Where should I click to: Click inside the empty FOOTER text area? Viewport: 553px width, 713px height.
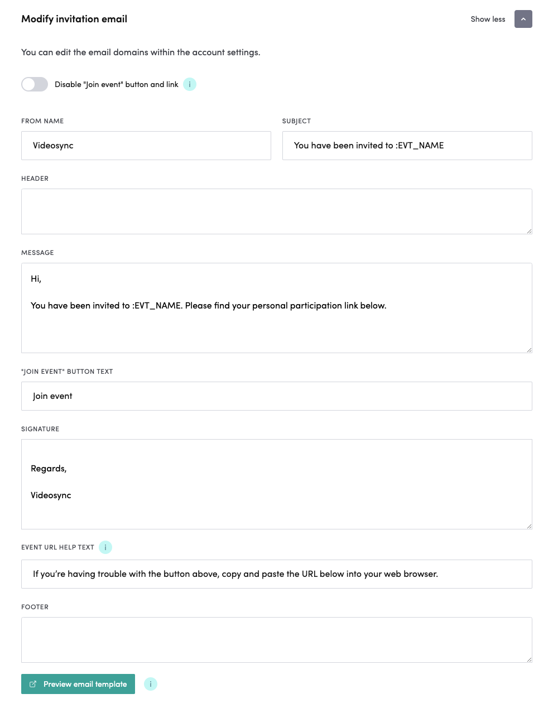tap(277, 639)
